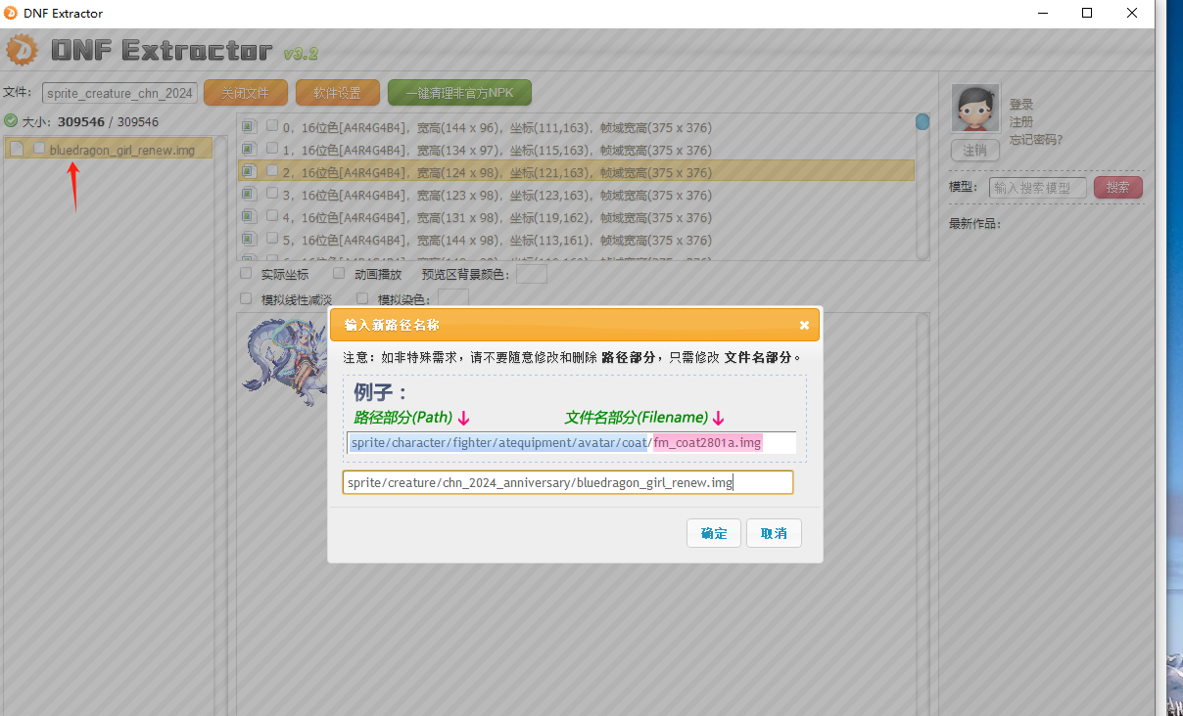Screen dimensions: 1183x716
Task: Close the 输入新路径名称 dialog with X
Action: [804, 325]
